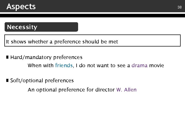Select the Aspects slide title
The height and width of the screenshot is (138, 185).
click(x=21, y=6)
